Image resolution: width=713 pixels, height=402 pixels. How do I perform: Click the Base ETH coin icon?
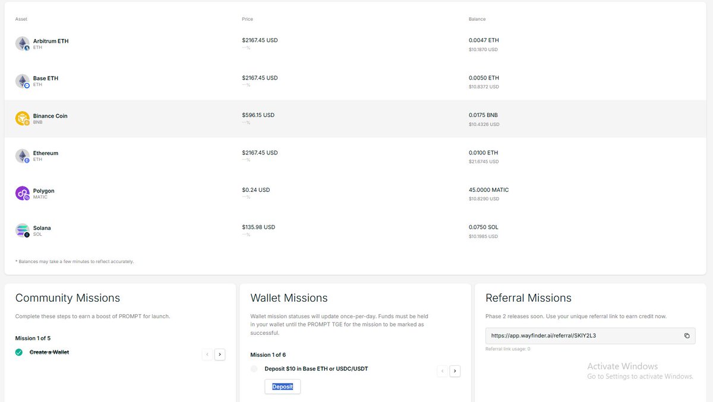(x=23, y=81)
